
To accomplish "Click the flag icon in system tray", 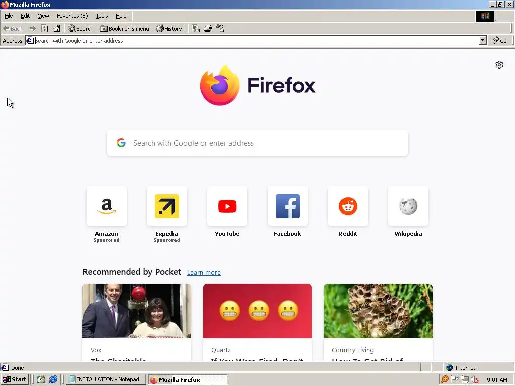I will tap(455, 379).
